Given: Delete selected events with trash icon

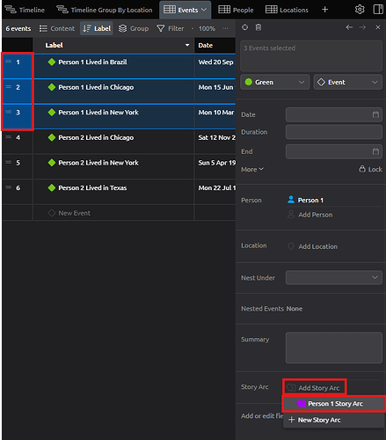Looking at the screenshot, I should tap(259, 27).
